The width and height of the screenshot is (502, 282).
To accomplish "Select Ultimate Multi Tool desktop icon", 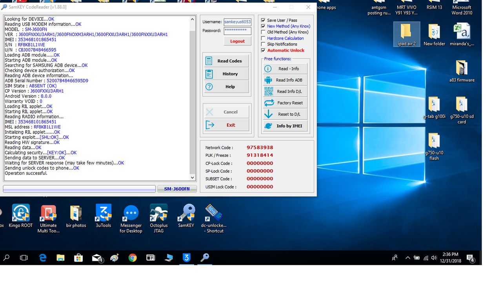I will tap(48, 219).
